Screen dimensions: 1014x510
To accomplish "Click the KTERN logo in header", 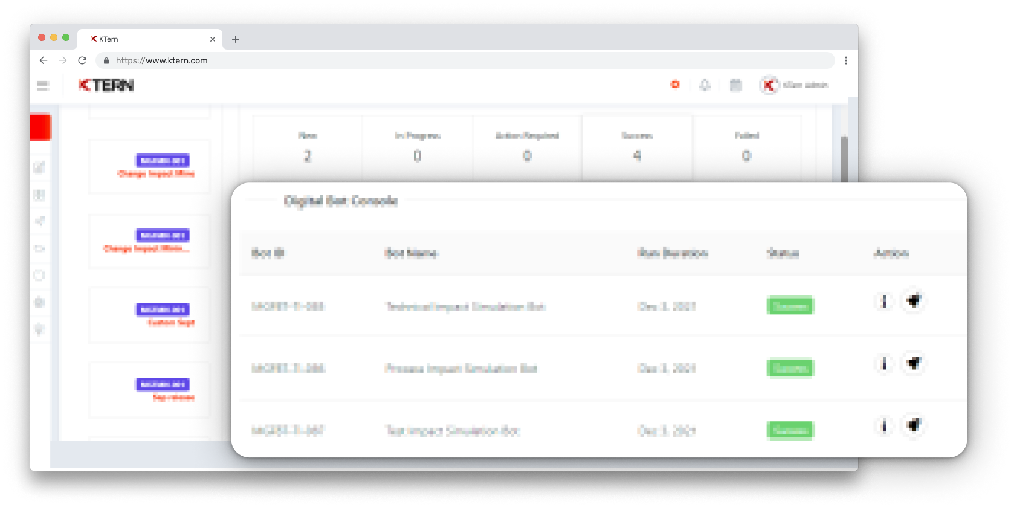I will click(x=106, y=85).
